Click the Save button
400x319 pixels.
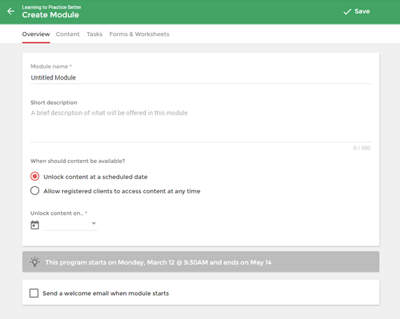357,11
